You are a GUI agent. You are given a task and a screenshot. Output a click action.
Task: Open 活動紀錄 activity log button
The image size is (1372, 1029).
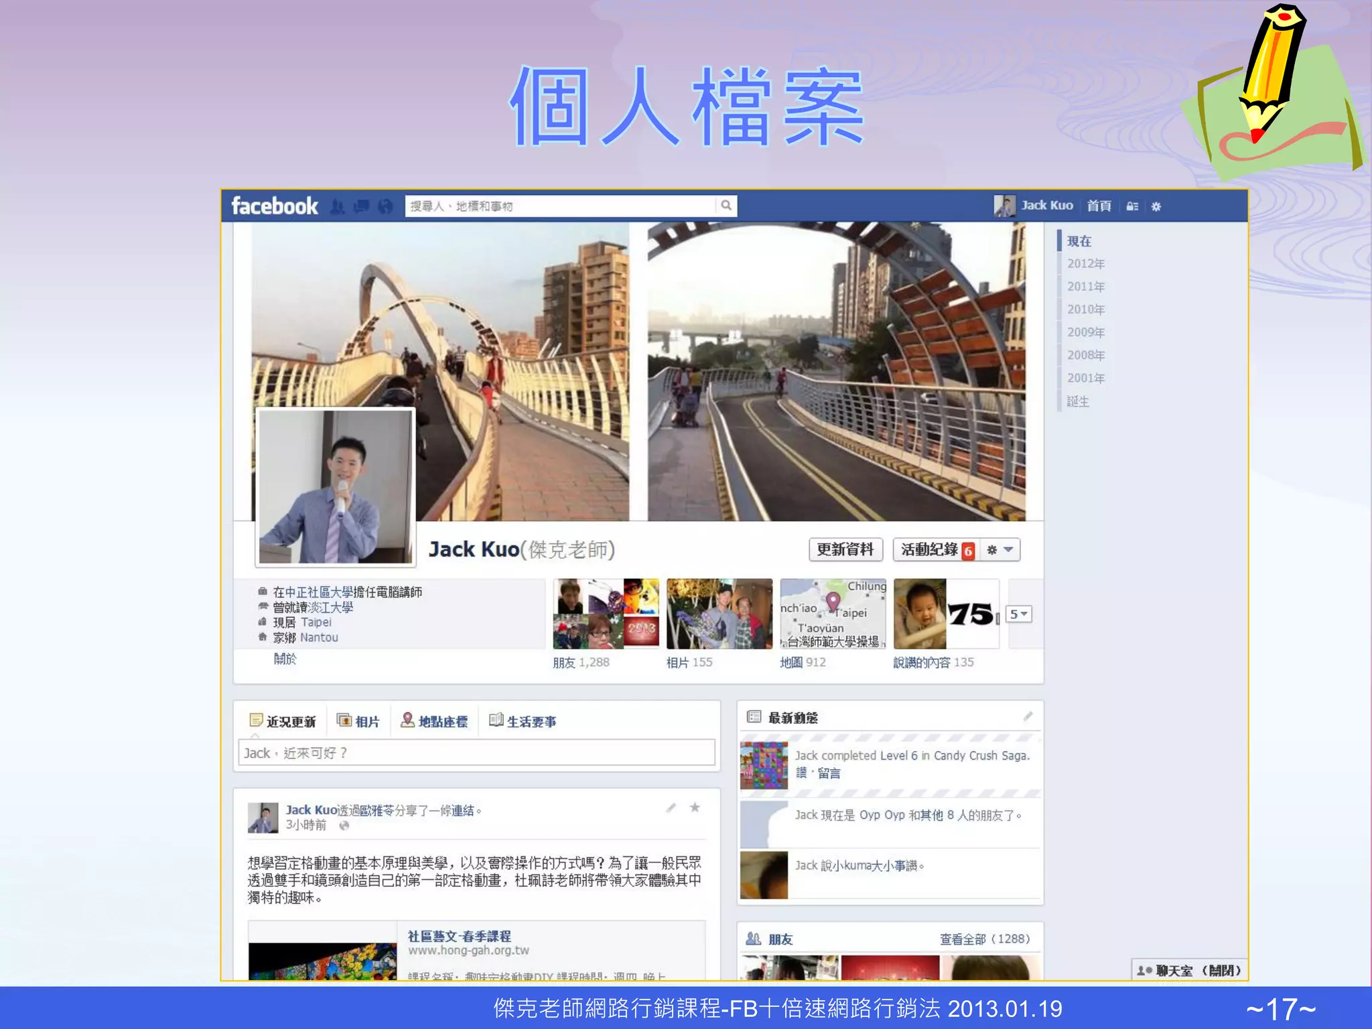[x=936, y=550]
